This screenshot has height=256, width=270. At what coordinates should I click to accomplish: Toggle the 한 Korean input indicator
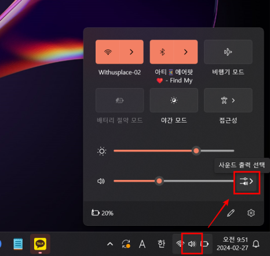tap(161, 244)
